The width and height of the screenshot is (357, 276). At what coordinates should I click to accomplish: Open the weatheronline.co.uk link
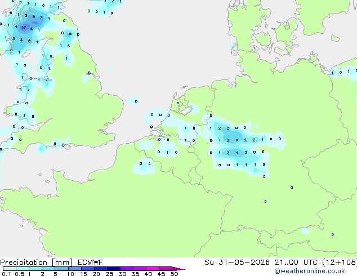[310, 271]
